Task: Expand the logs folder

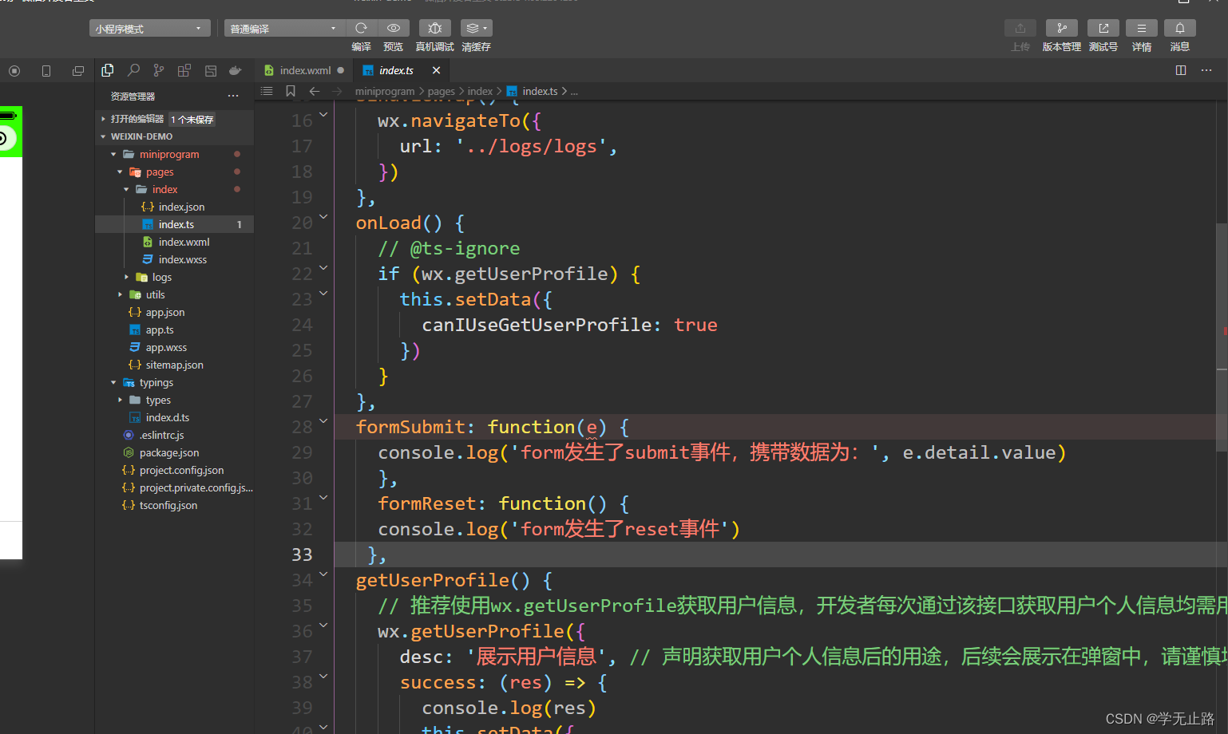Action: (x=126, y=277)
